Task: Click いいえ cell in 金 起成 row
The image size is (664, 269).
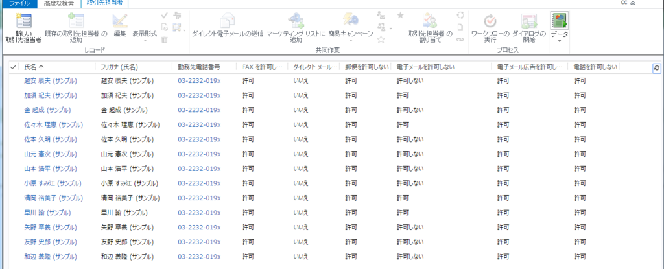Action: (301, 110)
